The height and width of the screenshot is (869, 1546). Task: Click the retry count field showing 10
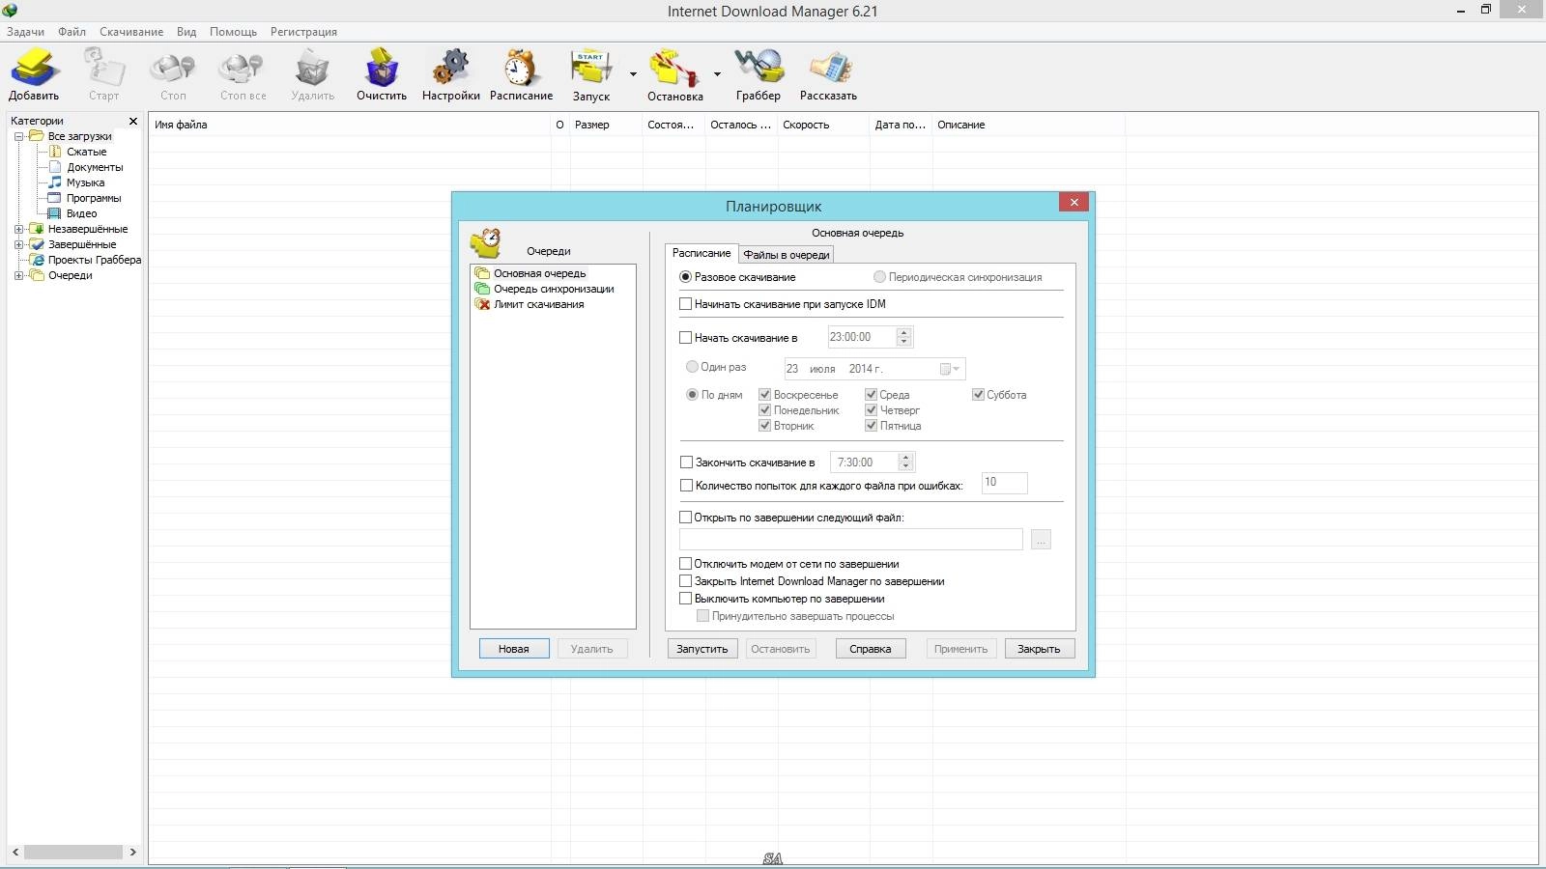tap(1005, 483)
